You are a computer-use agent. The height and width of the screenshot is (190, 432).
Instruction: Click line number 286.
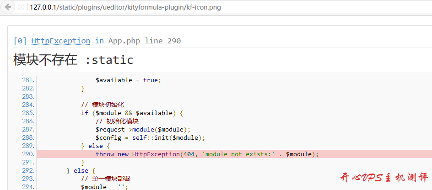pyautogui.click(x=28, y=121)
